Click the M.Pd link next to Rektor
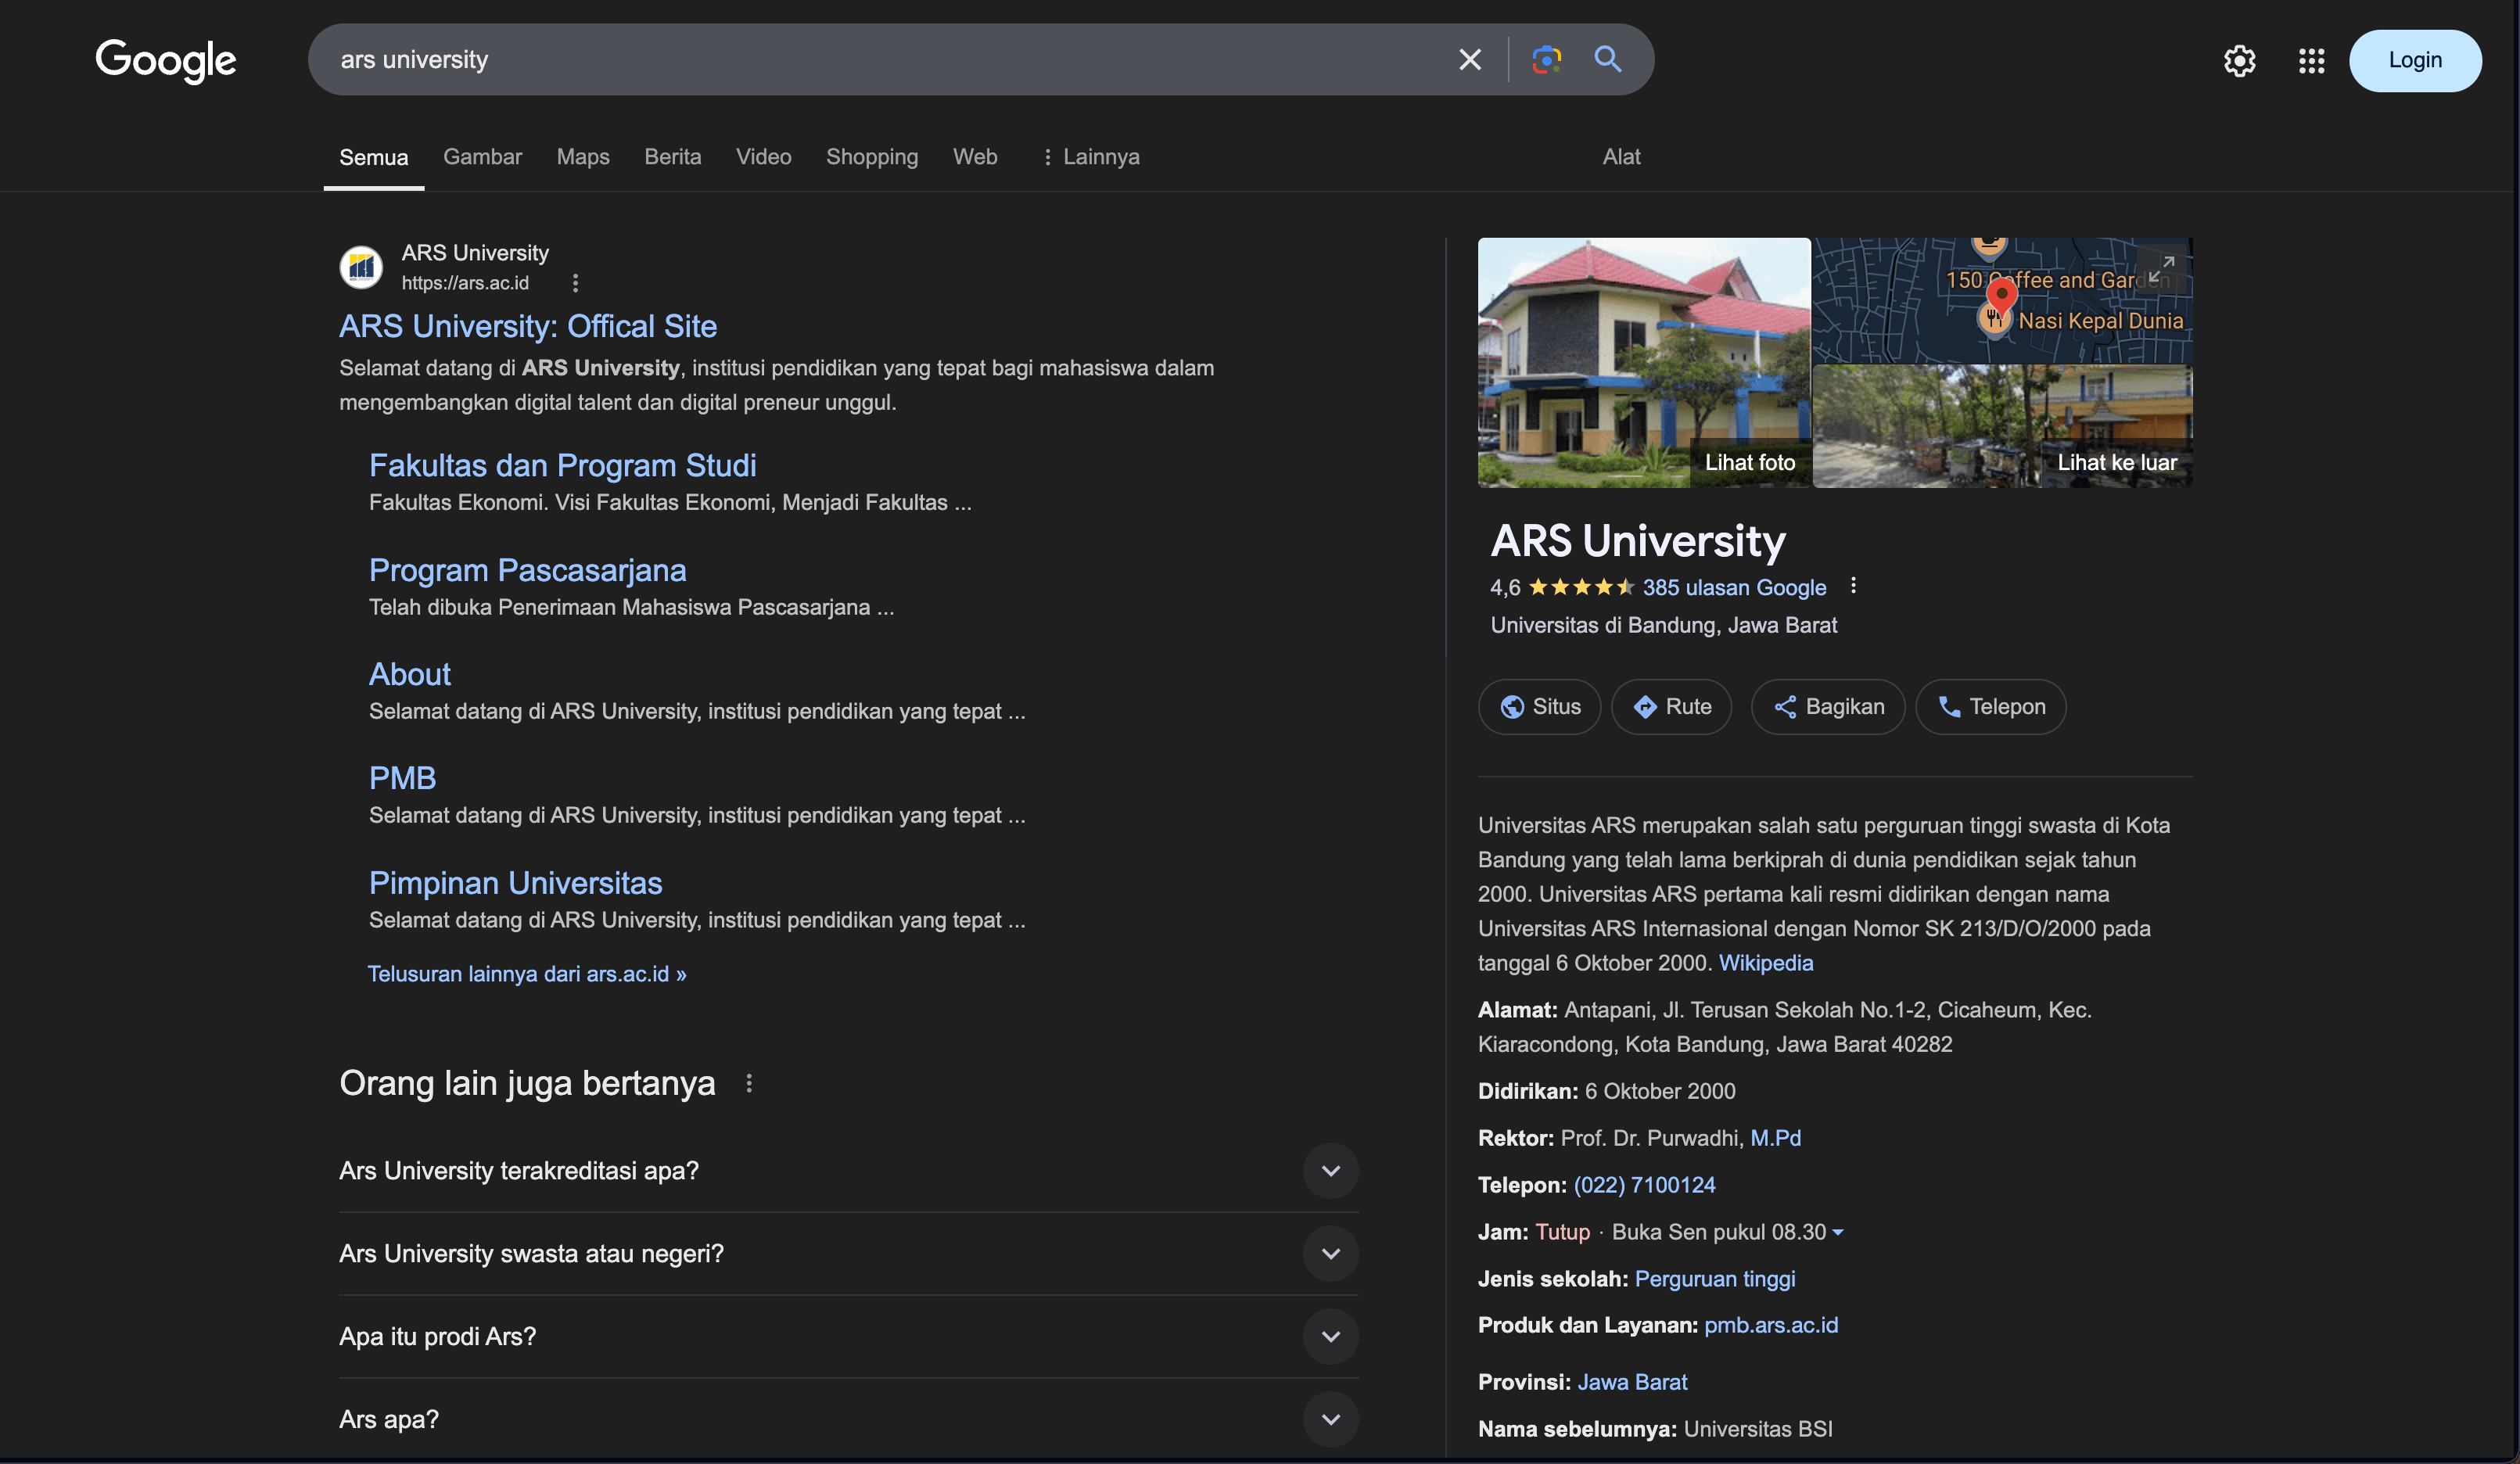The width and height of the screenshot is (2520, 1464). pyautogui.click(x=1776, y=1138)
